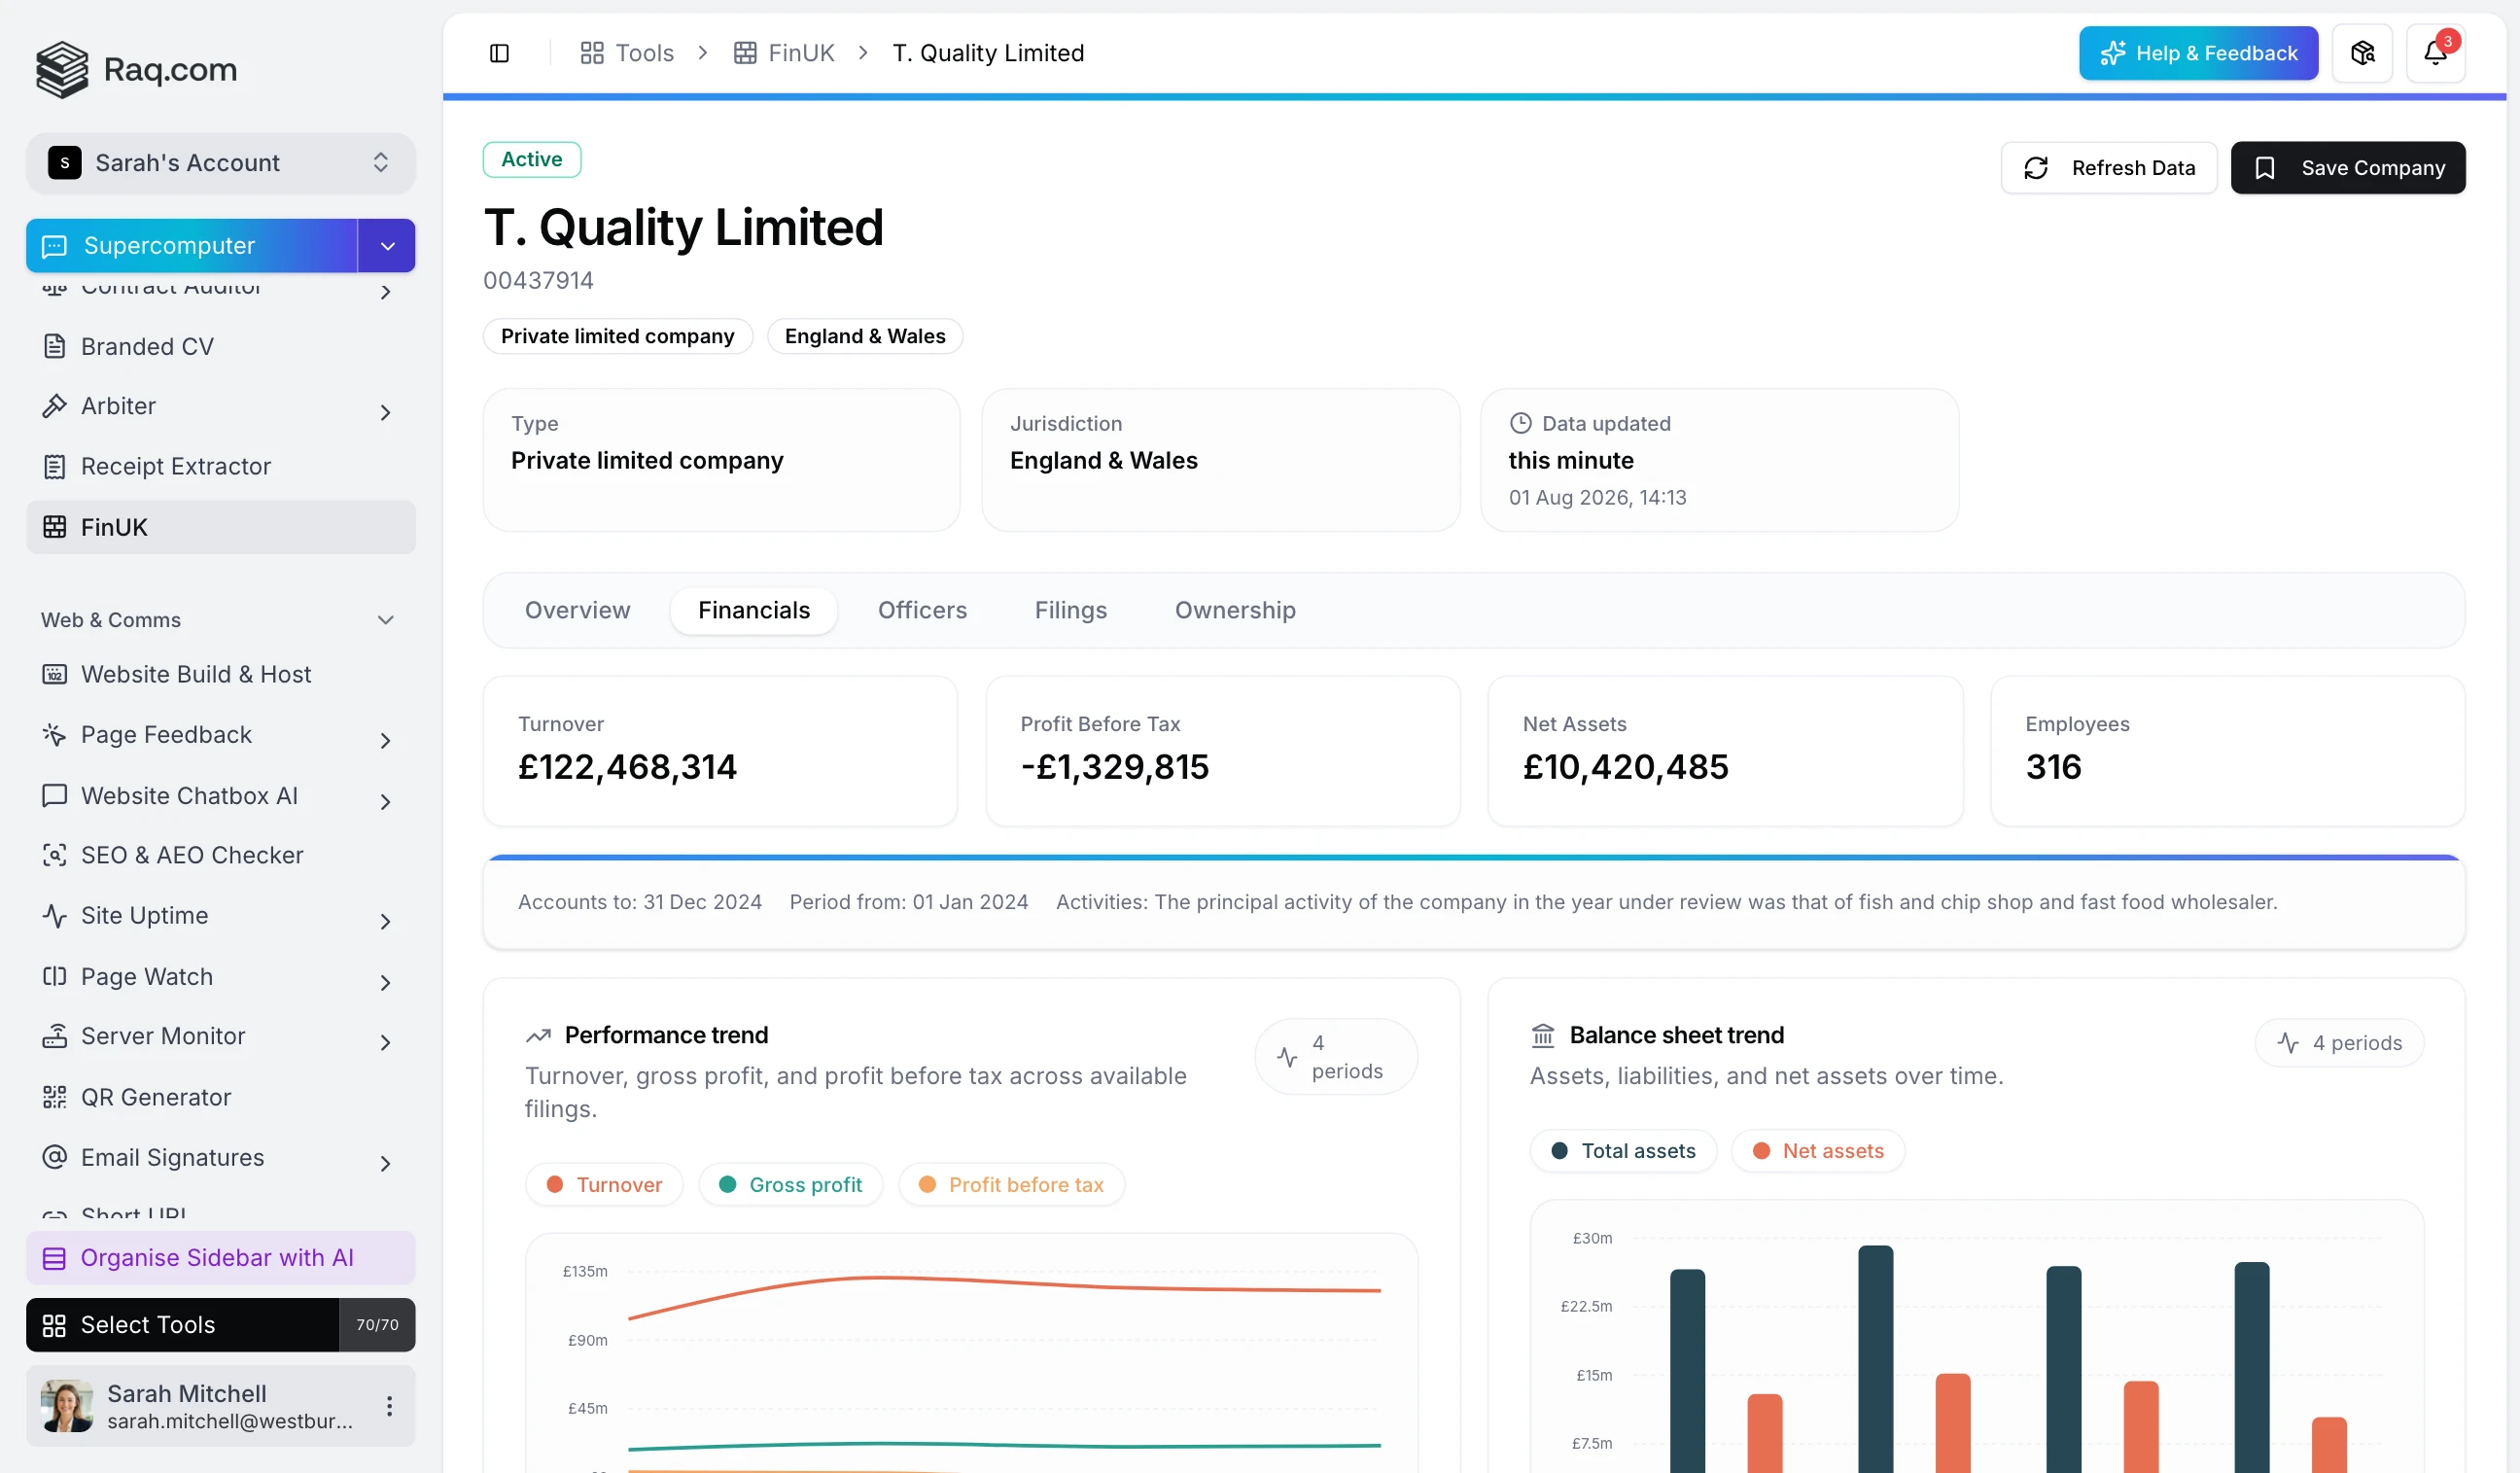
Task: Click the Balance sheet trend 4 periods badge
Action: [x=2339, y=1043]
